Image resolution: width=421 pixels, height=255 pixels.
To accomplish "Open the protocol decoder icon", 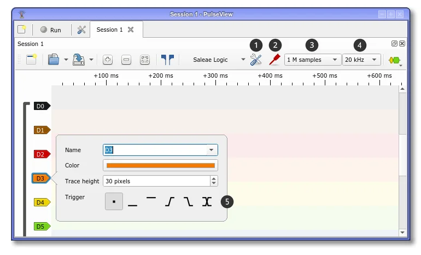I will (x=395, y=60).
